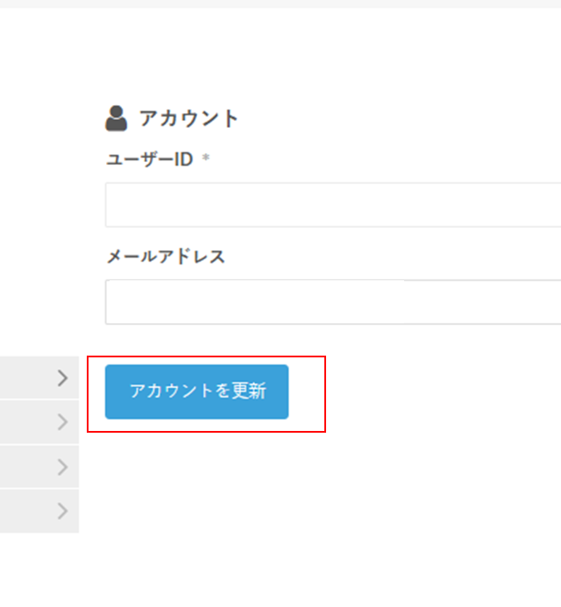Click the メールアドレス field label
561x607 pixels.
[x=166, y=257]
